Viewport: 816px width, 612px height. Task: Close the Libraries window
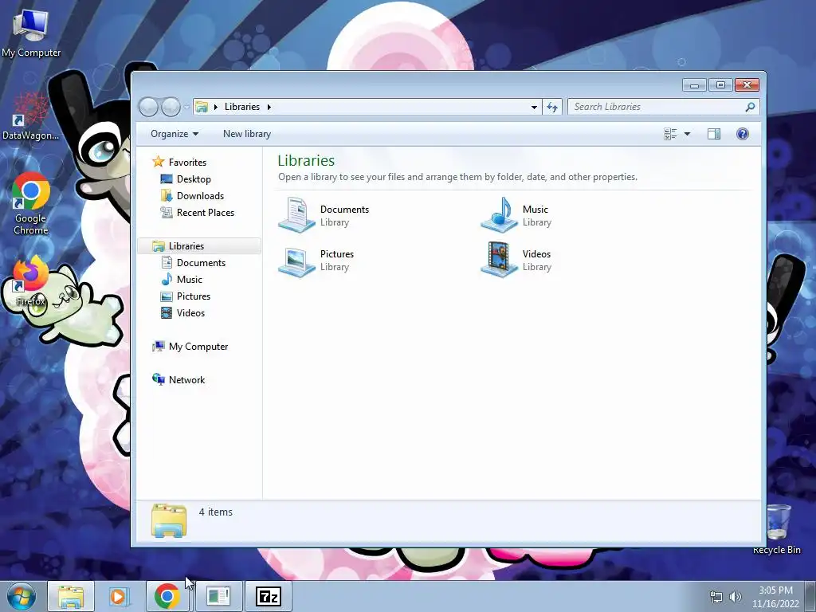tap(747, 84)
